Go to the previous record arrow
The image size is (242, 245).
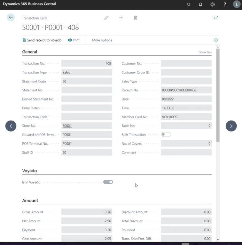[x=11, y=126]
